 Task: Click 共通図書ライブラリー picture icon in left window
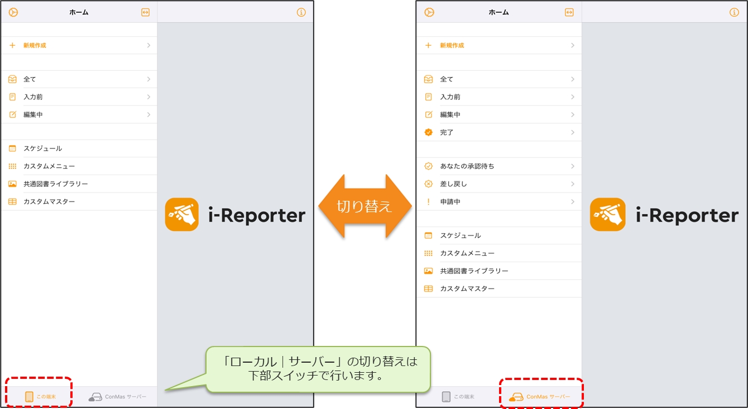click(x=13, y=184)
